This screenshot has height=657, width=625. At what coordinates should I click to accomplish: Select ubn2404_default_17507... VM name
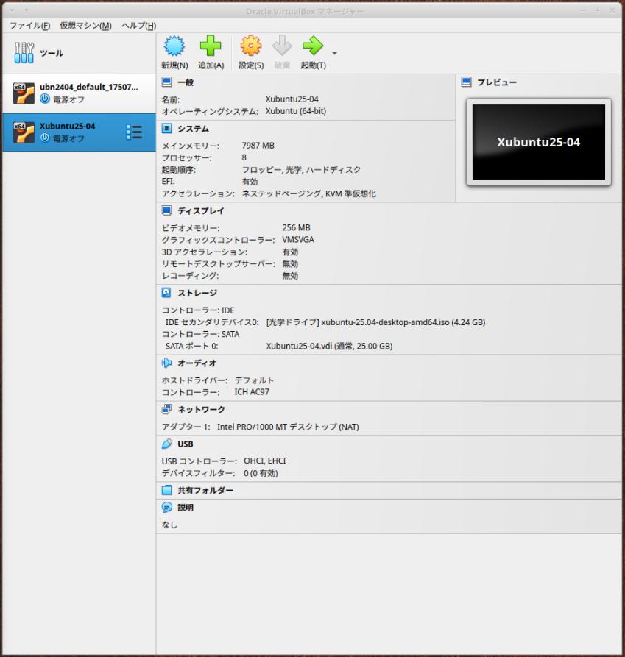tap(89, 87)
